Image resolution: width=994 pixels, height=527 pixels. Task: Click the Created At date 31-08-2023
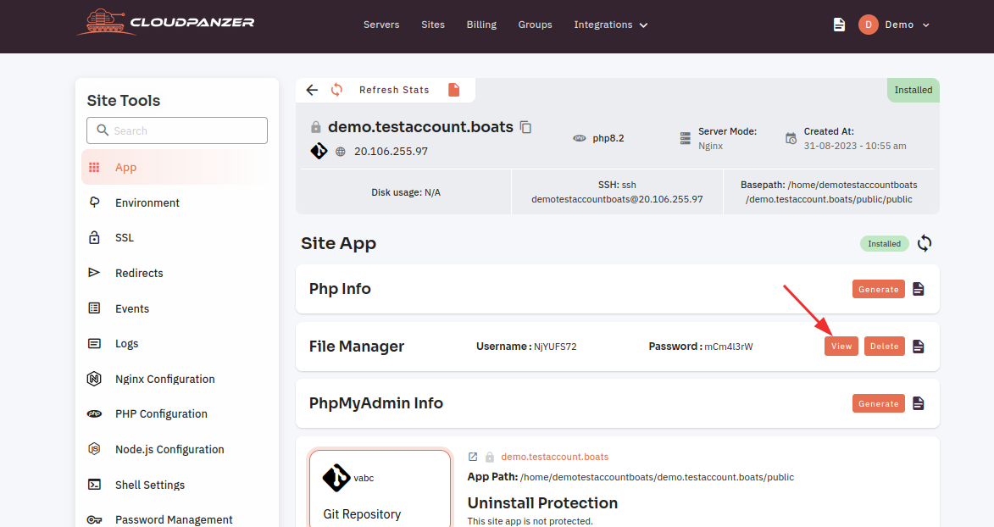[855, 146]
